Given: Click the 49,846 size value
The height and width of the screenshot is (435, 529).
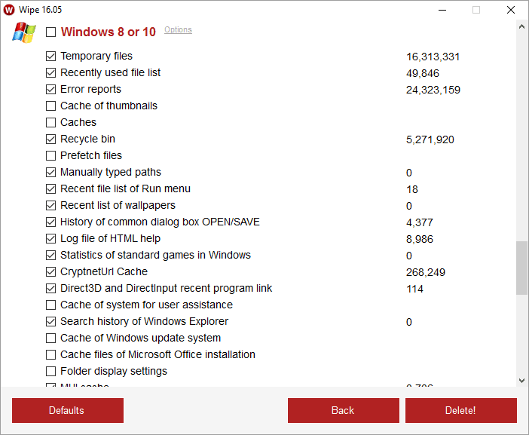Looking at the screenshot, I should 423,73.
